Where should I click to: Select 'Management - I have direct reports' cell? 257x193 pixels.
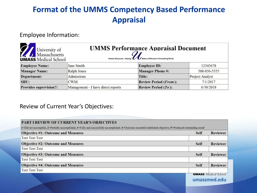coord(103,87)
